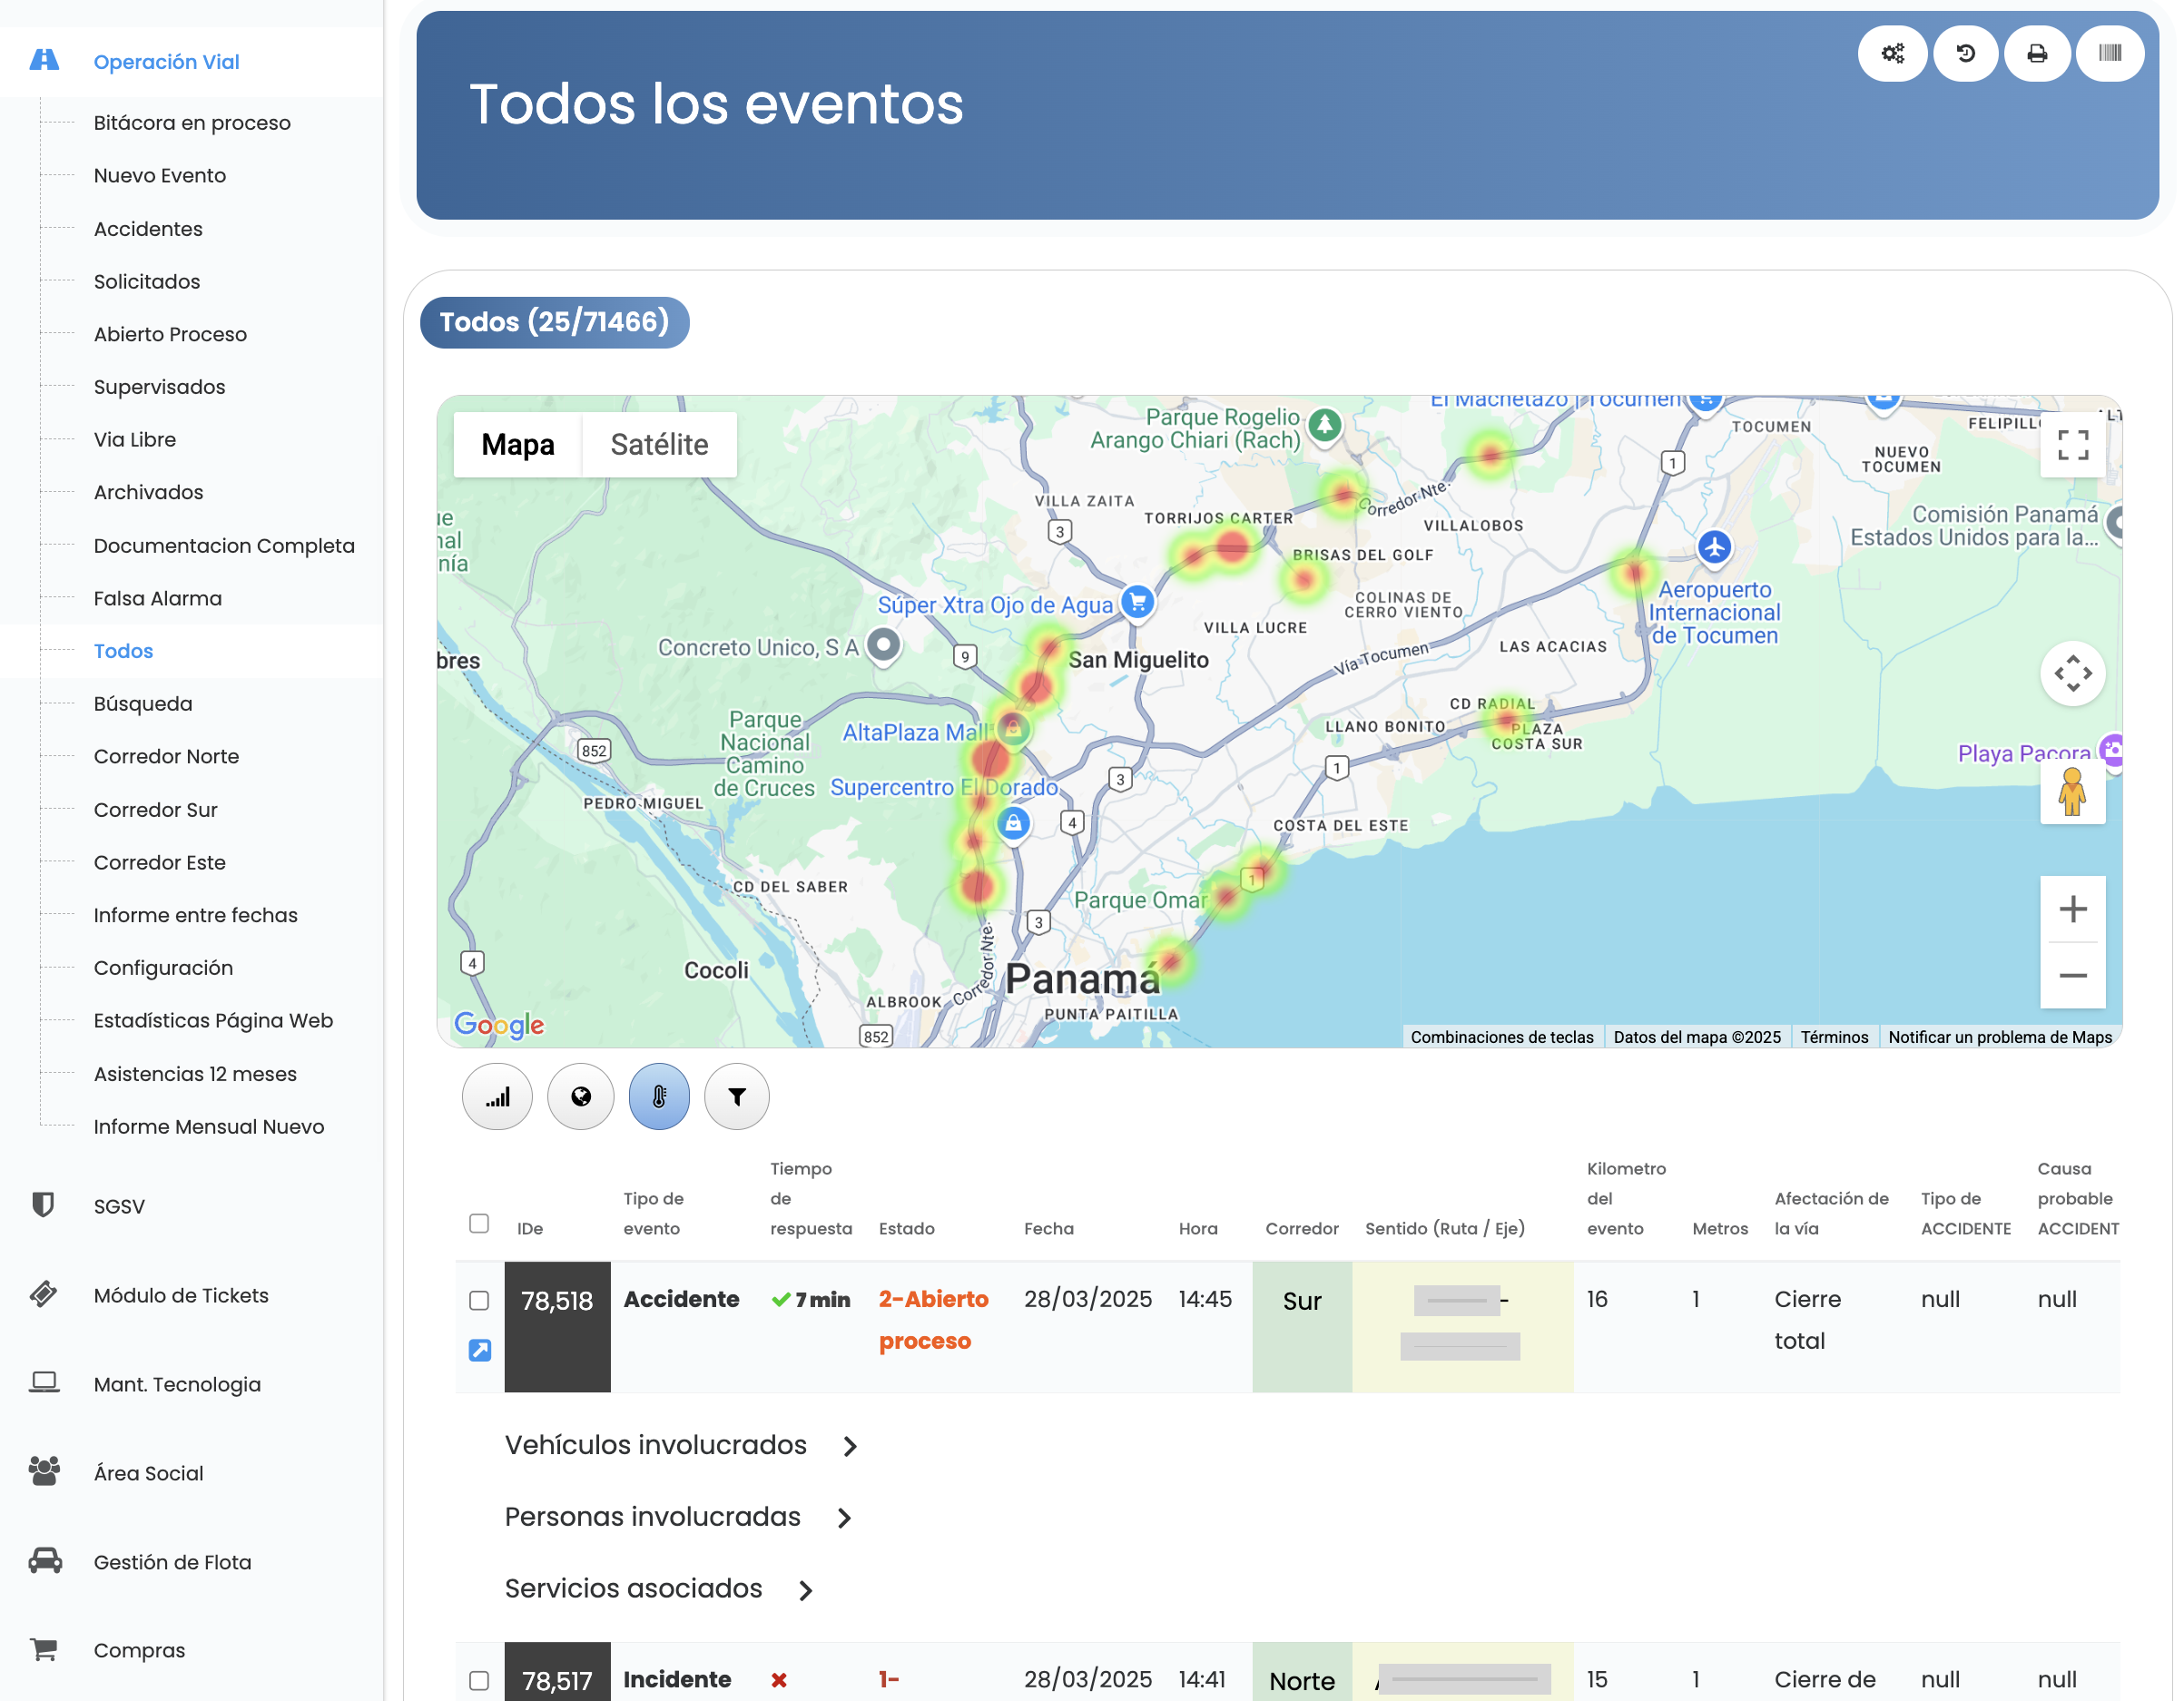Screen dimensions: 2184x1701
Task: Open the filter funnel icon below the map
Action: point(736,1096)
